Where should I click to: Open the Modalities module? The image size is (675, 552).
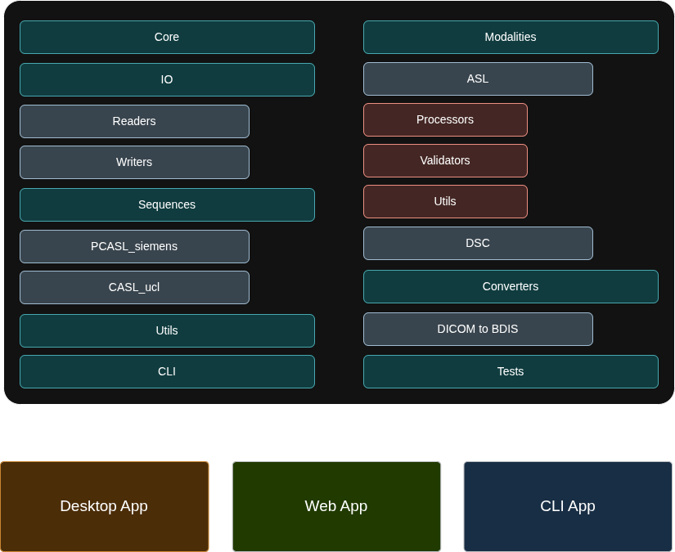(x=511, y=37)
